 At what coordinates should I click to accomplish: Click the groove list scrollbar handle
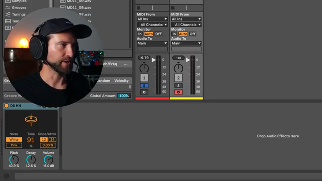[x=130, y=87]
